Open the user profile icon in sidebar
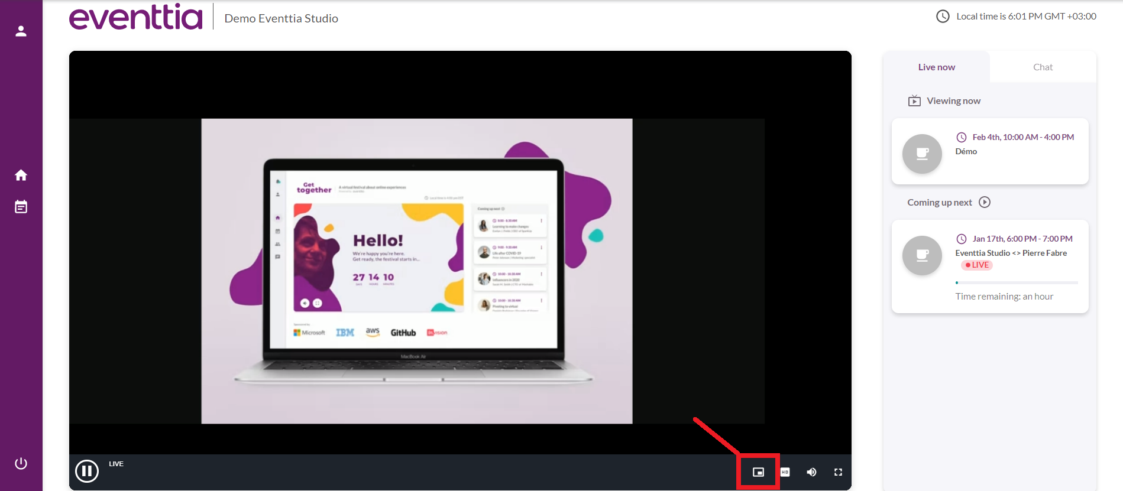1123x491 pixels. [x=21, y=31]
